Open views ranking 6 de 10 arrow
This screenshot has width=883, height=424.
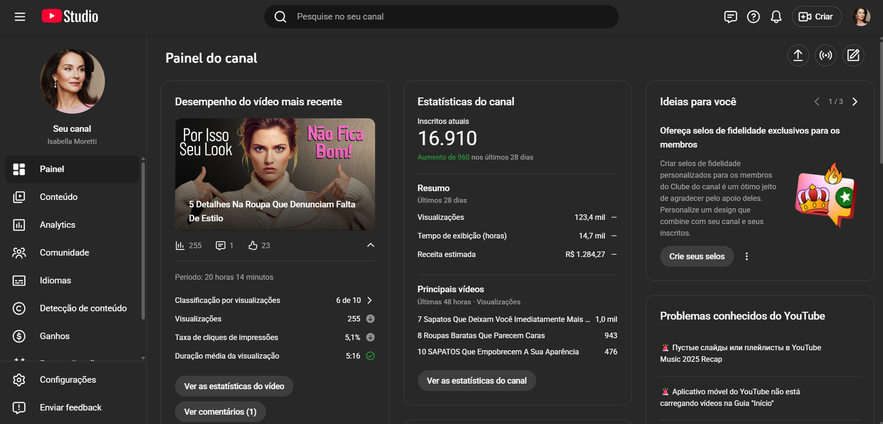click(x=370, y=300)
